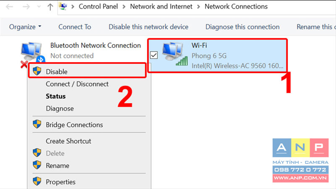
Task: Click the shield icon next to Bridge Connections
Action: coord(37,124)
